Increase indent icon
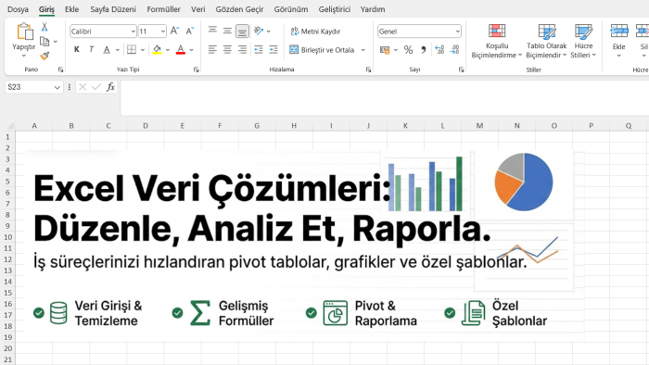649x365 pixels. (x=274, y=50)
